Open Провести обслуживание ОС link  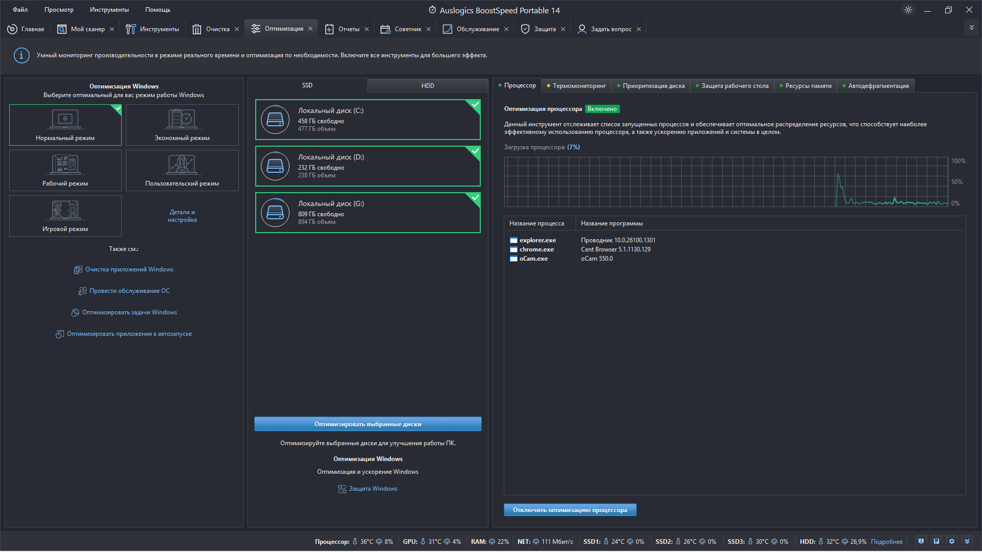point(124,291)
